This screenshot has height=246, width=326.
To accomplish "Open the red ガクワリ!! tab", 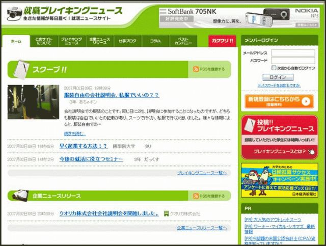I will point(222,41).
